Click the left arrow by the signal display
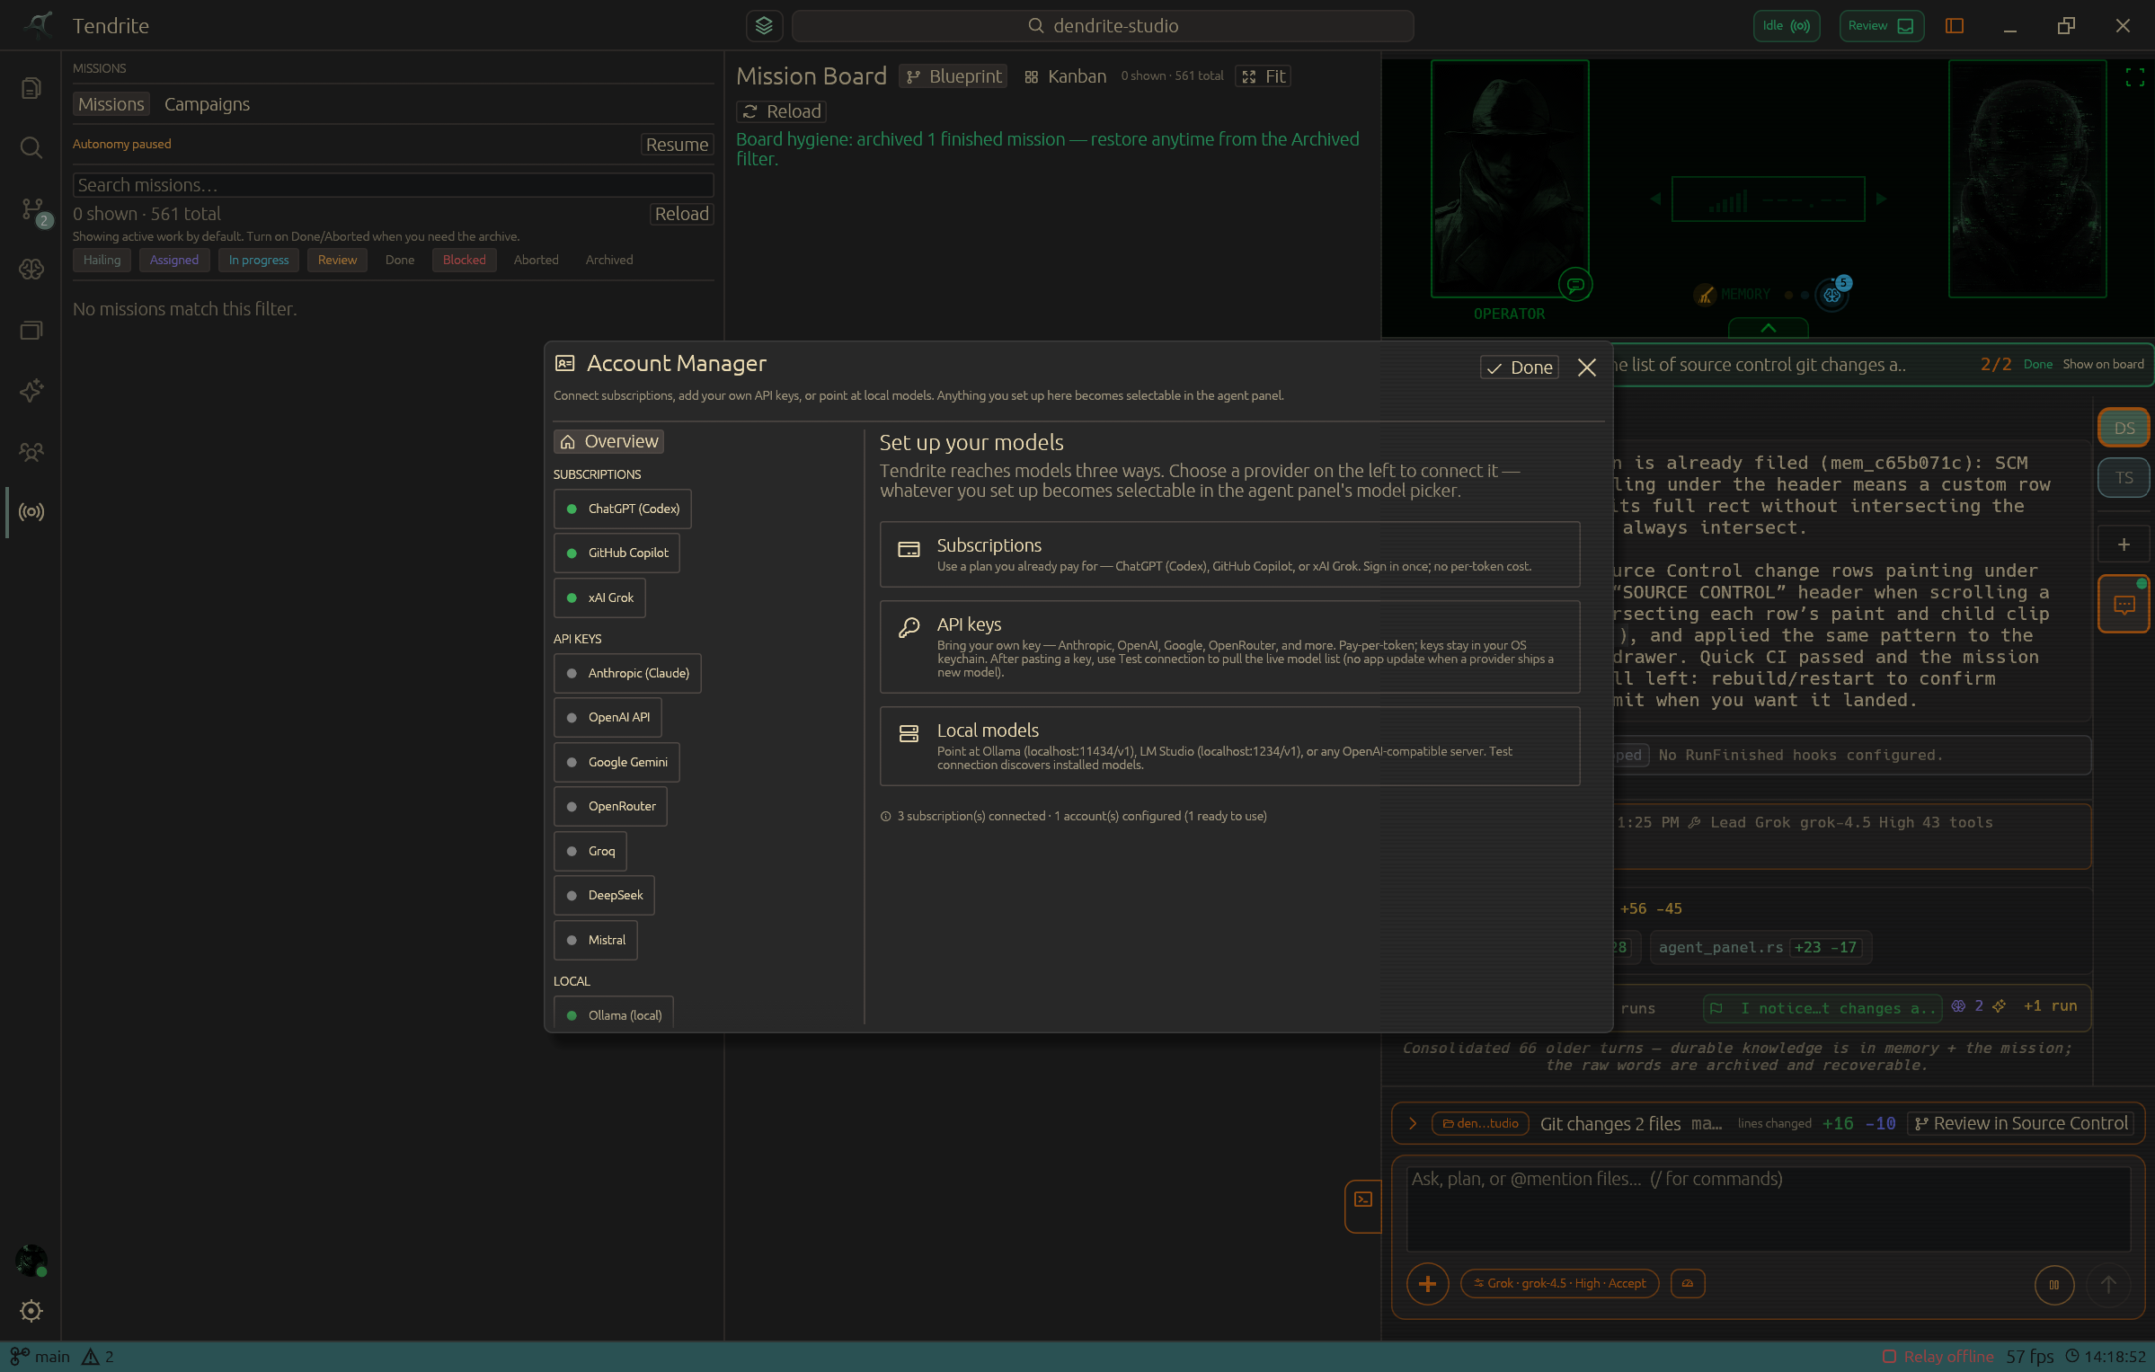This screenshot has height=1372, width=2155. tap(1655, 199)
